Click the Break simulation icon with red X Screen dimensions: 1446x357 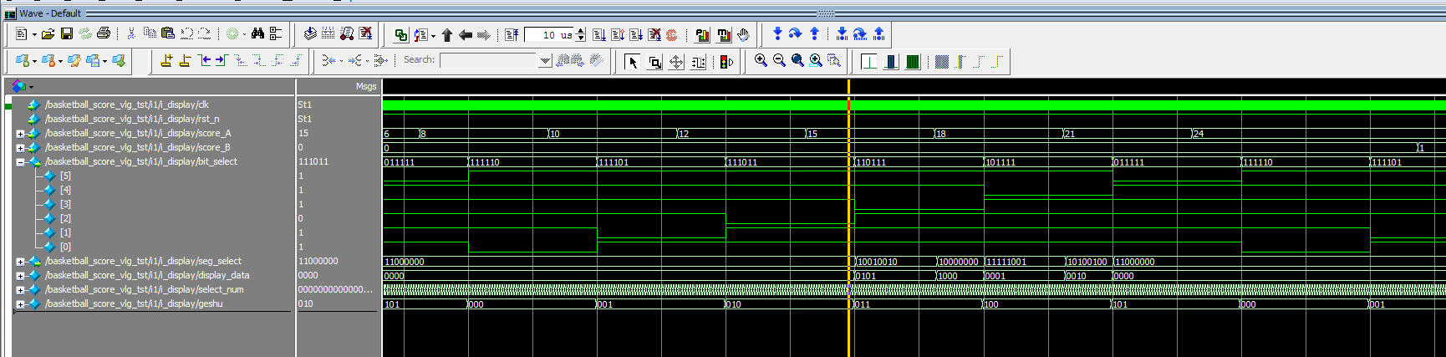(365, 34)
